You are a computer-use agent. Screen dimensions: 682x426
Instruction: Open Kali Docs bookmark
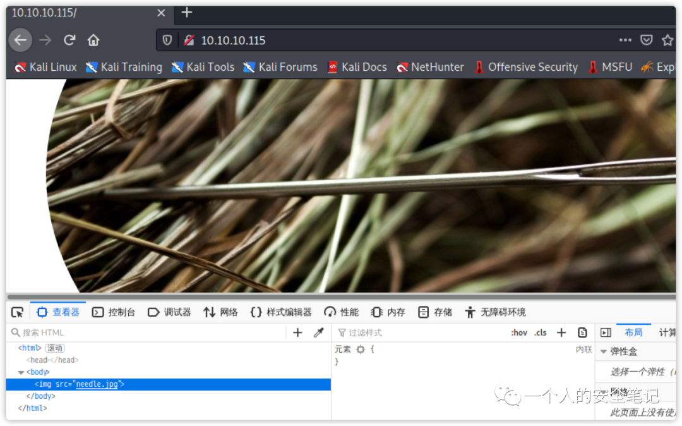[357, 67]
